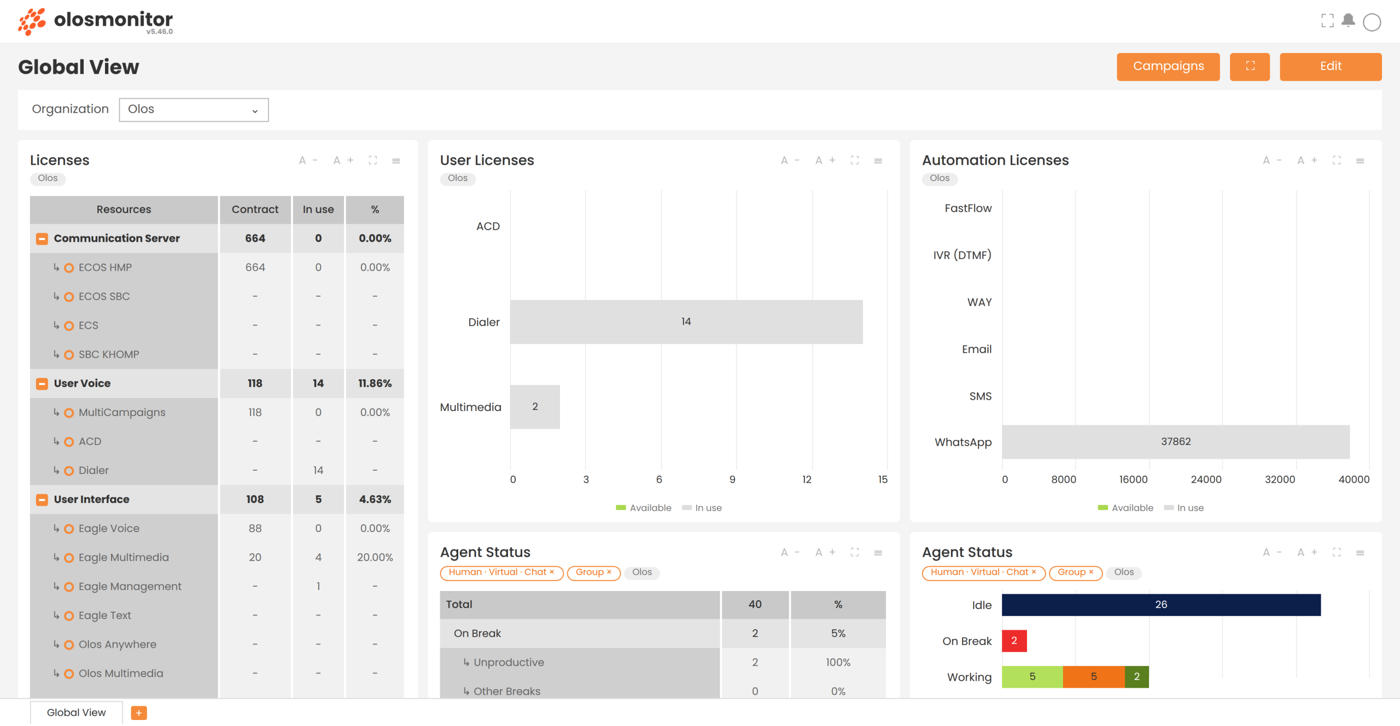Image resolution: width=1400 pixels, height=726 pixels.
Task: Decrease font size in Agent Status table panel
Action: coord(790,553)
